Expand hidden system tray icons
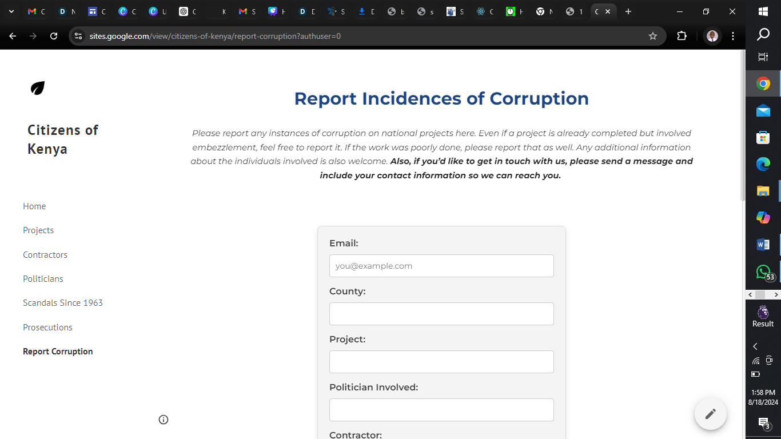This screenshot has width=781, height=439. (755, 346)
